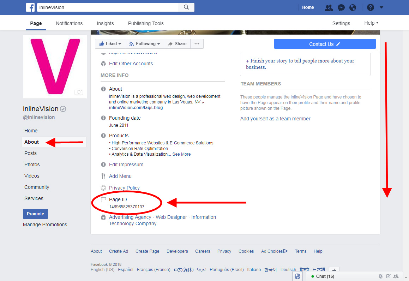This screenshot has width=409, height=281.
Task: Click the pencil icon on Contact Us button
Action: point(338,44)
